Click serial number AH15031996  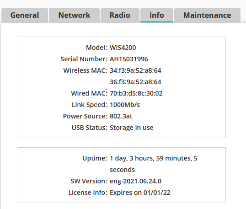point(128,59)
